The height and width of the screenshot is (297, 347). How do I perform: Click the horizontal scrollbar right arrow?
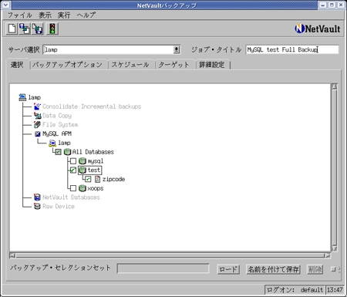328,255
